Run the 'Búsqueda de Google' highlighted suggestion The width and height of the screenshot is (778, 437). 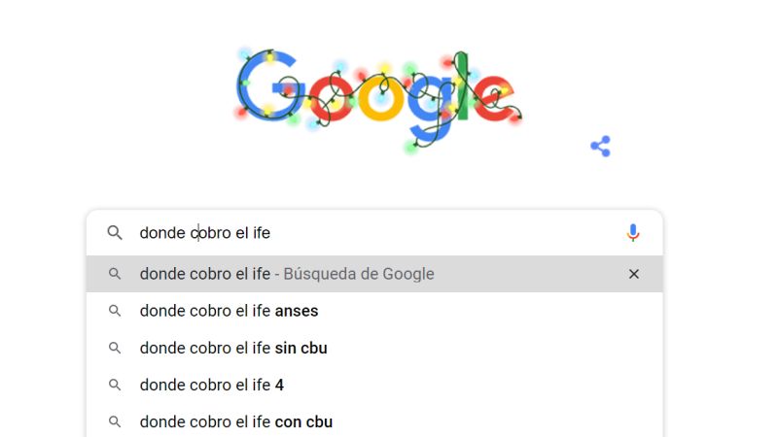click(287, 274)
